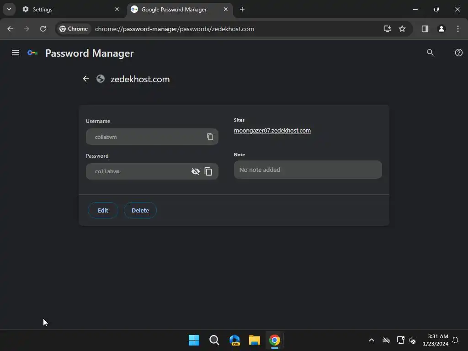The image size is (468, 351).
Task: Open search passwords magnifier icon
Action: pos(430,53)
